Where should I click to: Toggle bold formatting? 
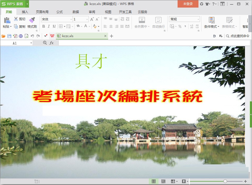pyautogui.click(x=44, y=26)
